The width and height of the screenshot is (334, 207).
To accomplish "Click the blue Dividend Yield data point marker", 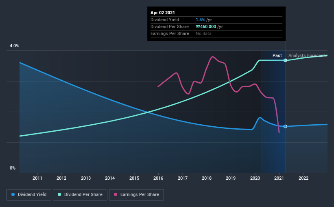I will click(x=285, y=126).
